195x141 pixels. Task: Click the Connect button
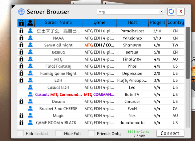[x=170, y=133]
